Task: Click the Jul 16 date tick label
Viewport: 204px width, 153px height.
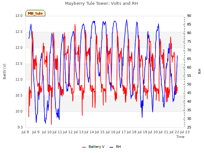Action: tap(111, 132)
